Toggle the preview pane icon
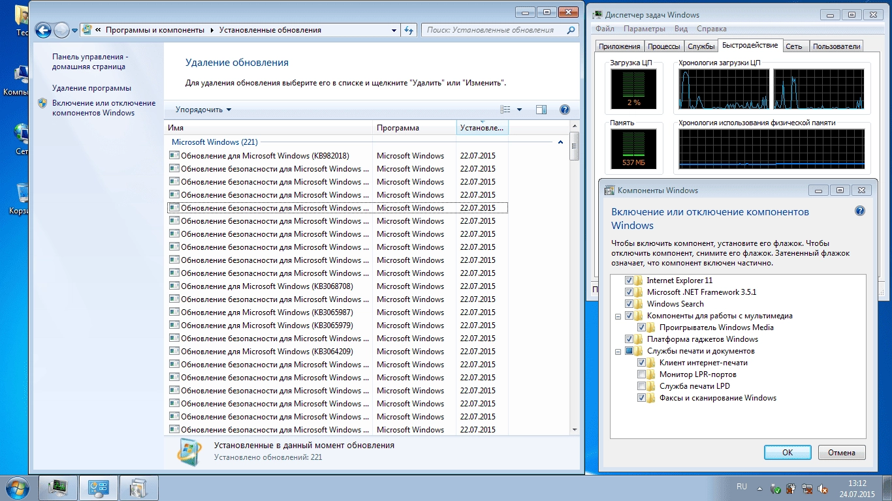The height and width of the screenshot is (501, 892). 541,110
